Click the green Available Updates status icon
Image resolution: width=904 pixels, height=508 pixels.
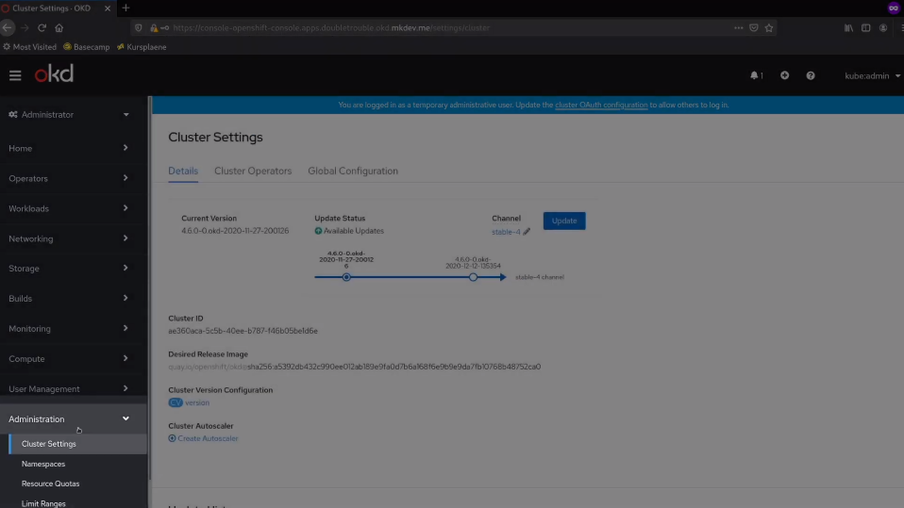pos(318,231)
